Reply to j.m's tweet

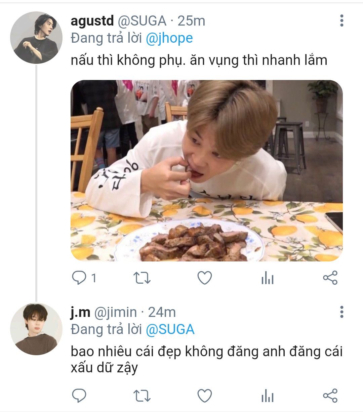[80, 396]
